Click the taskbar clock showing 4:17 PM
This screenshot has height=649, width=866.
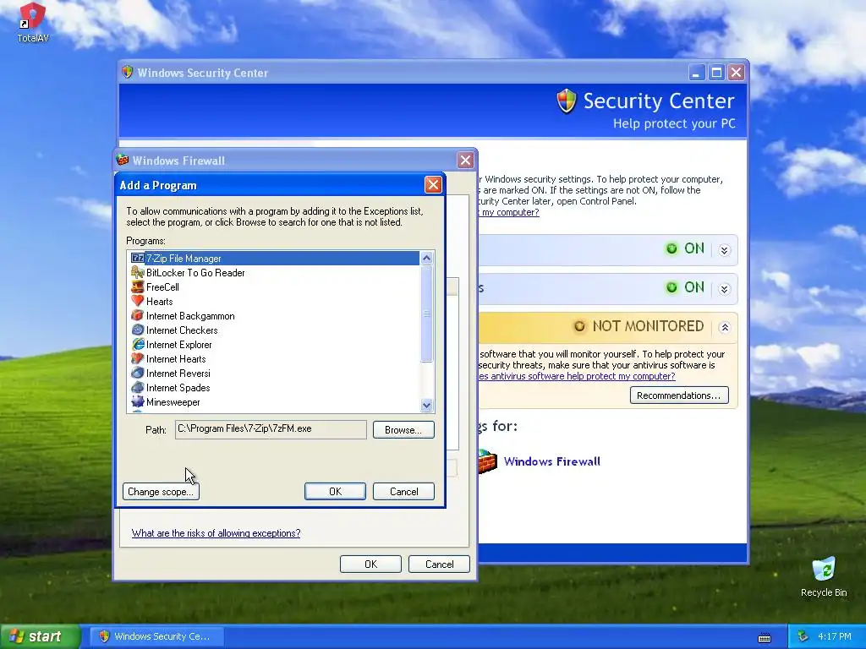pyautogui.click(x=835, y=636)
